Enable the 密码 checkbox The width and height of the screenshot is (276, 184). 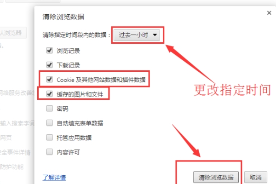50,109
